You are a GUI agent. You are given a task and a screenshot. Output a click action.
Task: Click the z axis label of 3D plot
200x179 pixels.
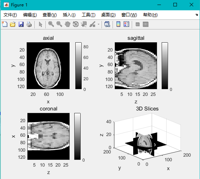[x=102, y=135]
